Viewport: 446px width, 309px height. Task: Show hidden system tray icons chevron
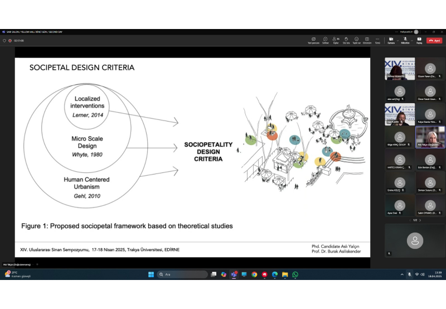click(x=402, y=274)
